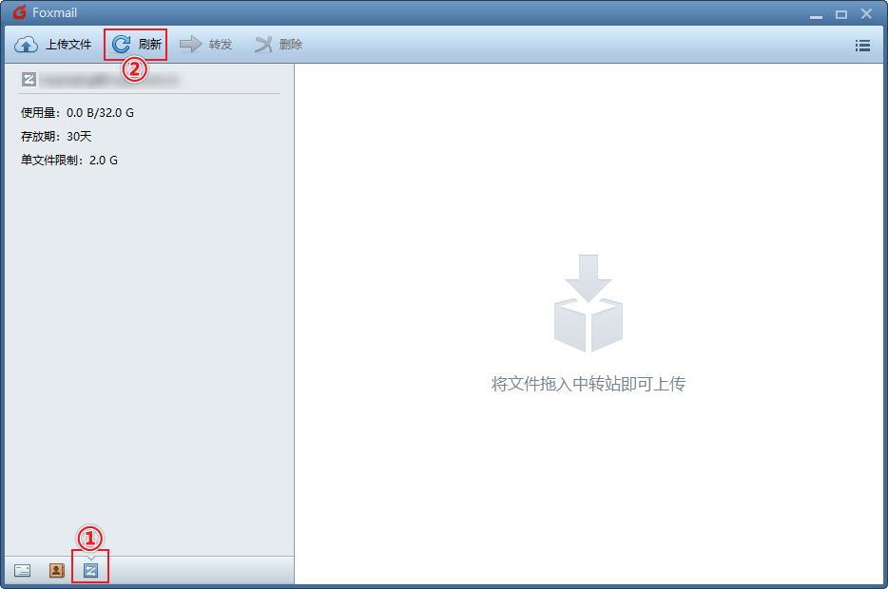Click the 转发 forward arrow icon
The height and width of the screenshot is (589, 888).
coord(191,45)
